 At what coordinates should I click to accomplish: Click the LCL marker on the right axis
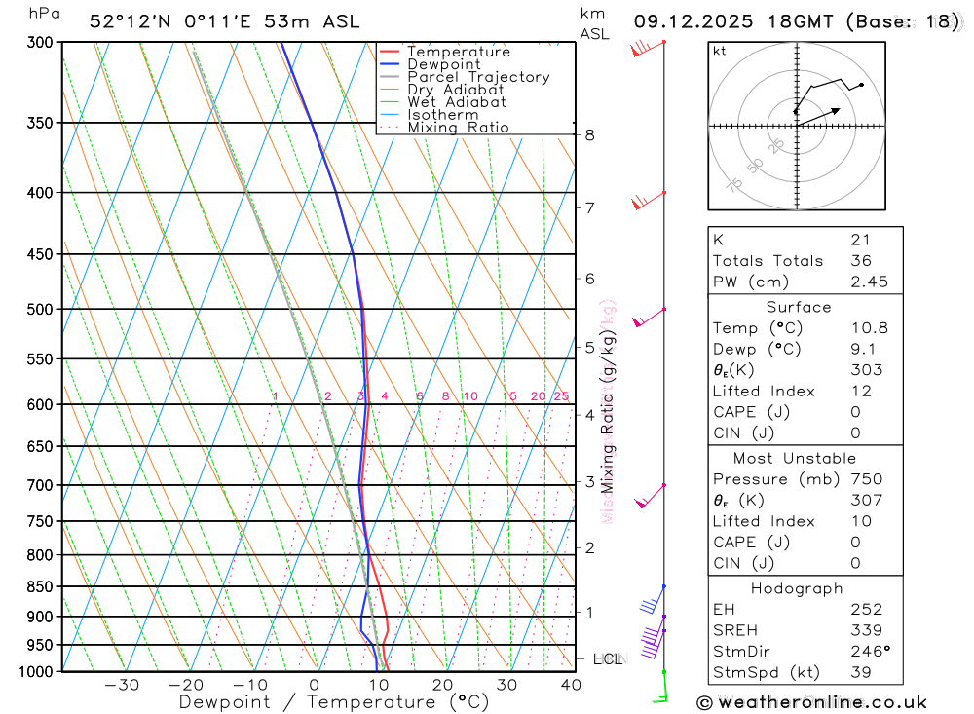[607, 659]
